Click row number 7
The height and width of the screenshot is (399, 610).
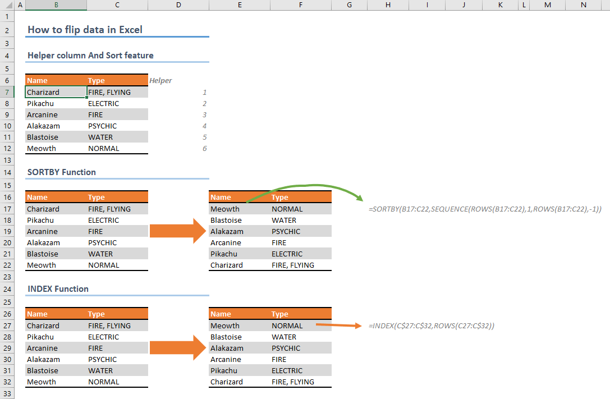click(x=7, y=91)
